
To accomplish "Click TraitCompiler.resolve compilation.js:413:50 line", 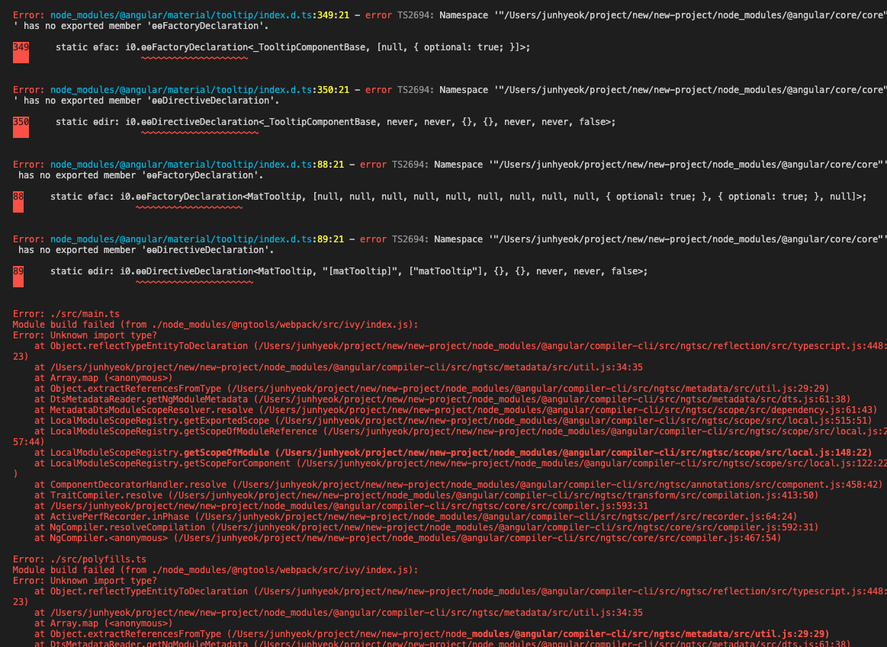I will click(x=426, y=495).
